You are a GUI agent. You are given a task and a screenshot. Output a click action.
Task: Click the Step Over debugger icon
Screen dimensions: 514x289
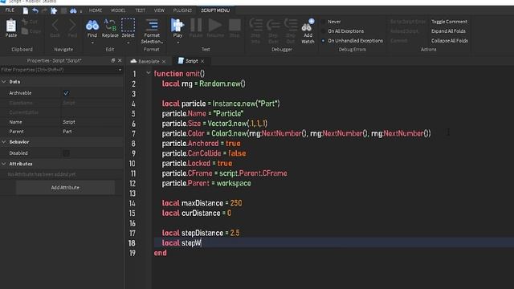pyautogui.click(x=273, y=25)
